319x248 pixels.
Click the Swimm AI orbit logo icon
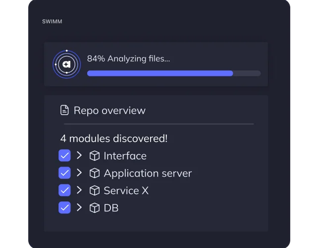66,64
